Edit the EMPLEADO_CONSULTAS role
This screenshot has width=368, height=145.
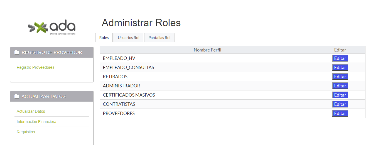340,68
